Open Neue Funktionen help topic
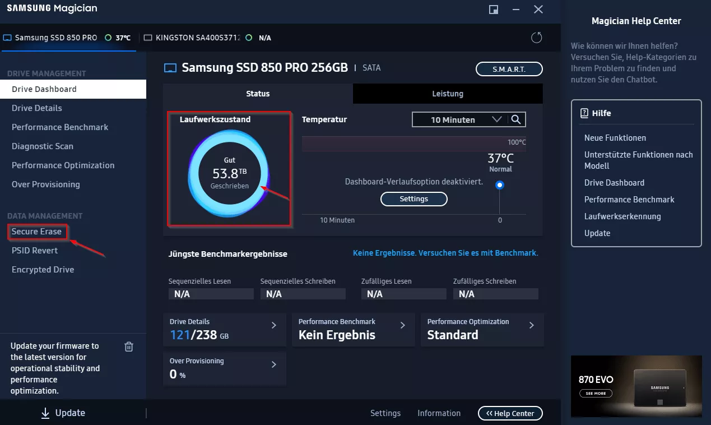This screenshot has width=711, height=425. 615,138
